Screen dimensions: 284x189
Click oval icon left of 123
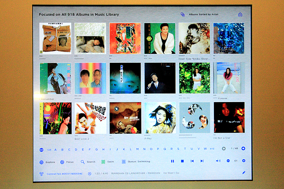[x=42, y=150]
